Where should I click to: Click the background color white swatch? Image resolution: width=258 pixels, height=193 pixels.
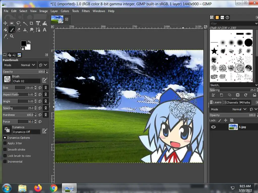[28, 47]
